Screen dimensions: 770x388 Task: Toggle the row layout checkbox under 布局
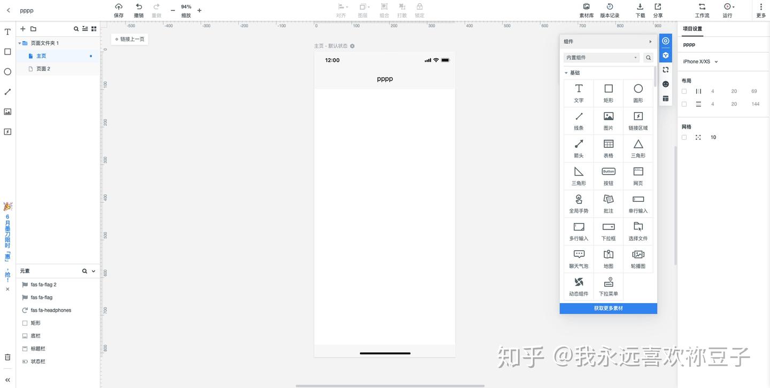click(x=684, y=104)
